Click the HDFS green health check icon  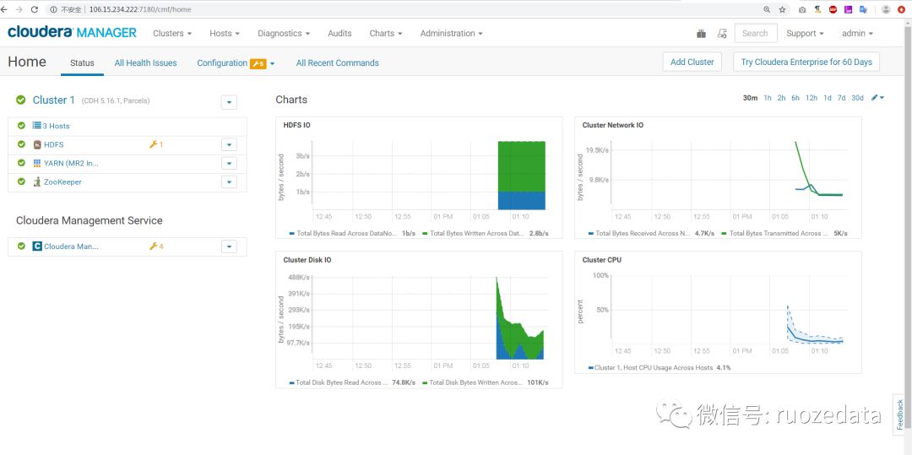point(21,144)
